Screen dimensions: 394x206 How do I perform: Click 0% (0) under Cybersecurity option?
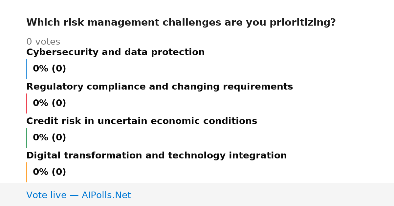(x=49, y=69)
